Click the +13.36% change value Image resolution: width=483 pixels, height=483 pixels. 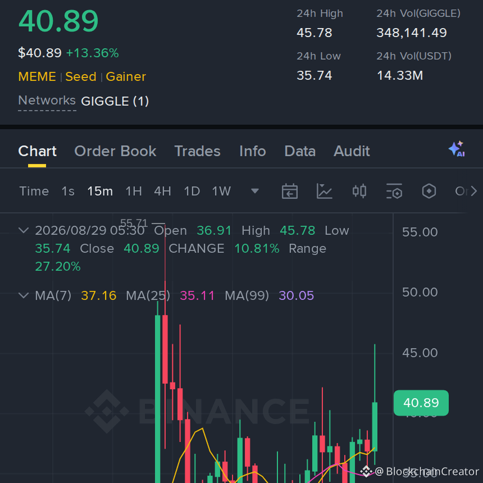pos(93,53)
